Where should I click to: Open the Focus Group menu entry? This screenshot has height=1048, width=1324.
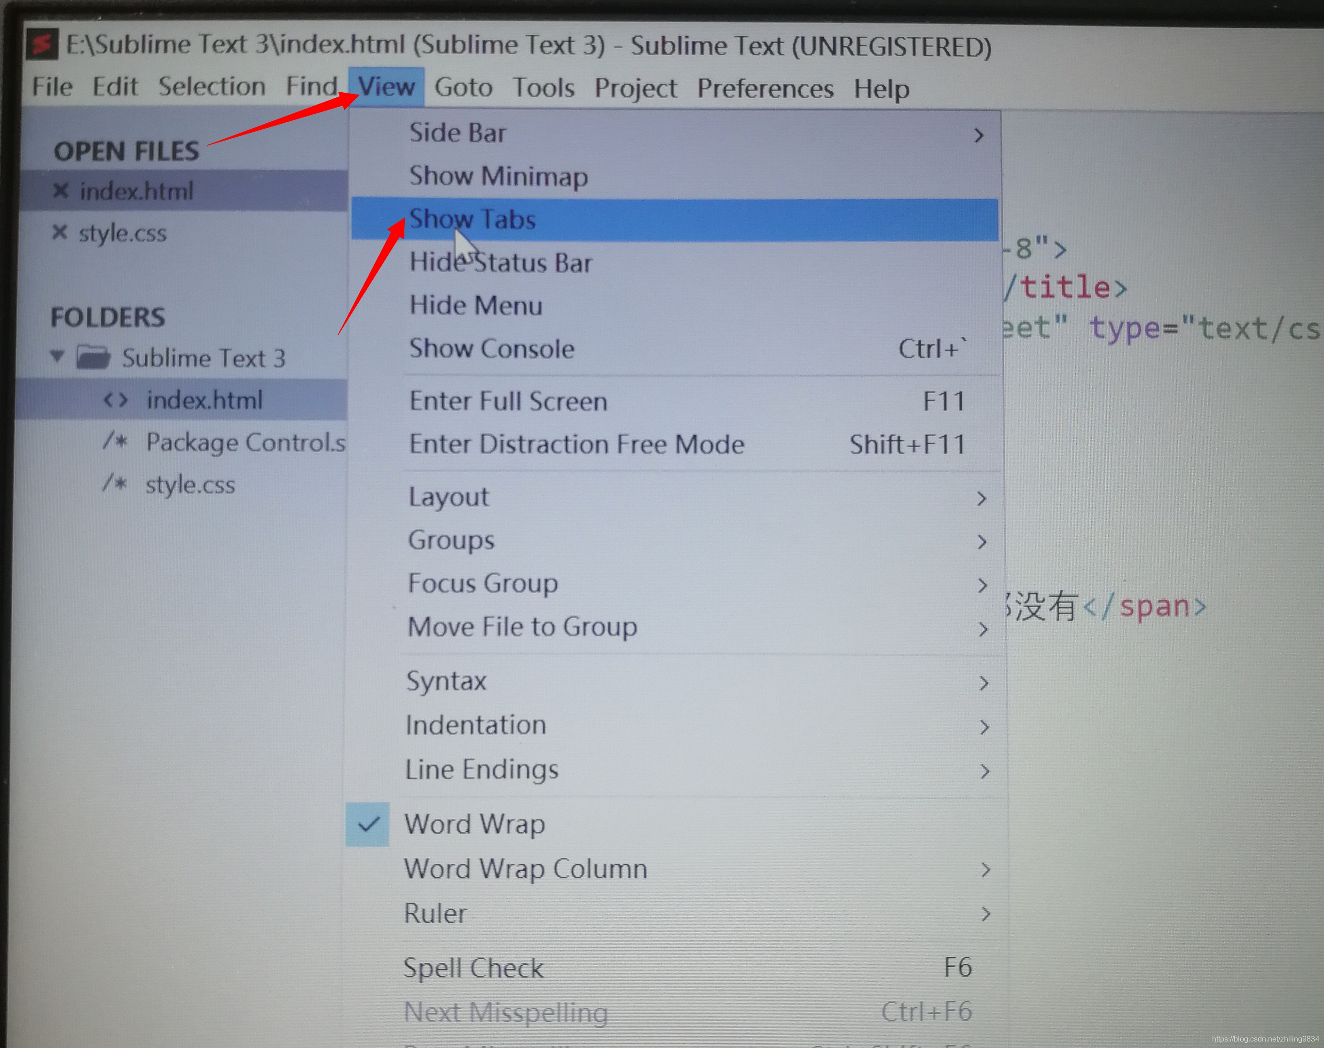pyautogui.click(x=675, y=584)
